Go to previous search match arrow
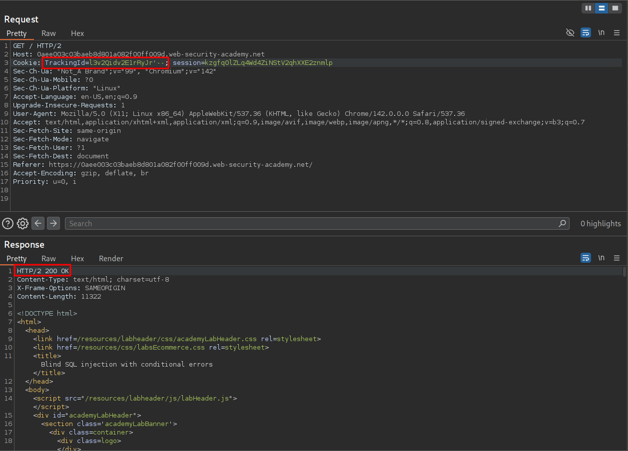 point(38,224)
